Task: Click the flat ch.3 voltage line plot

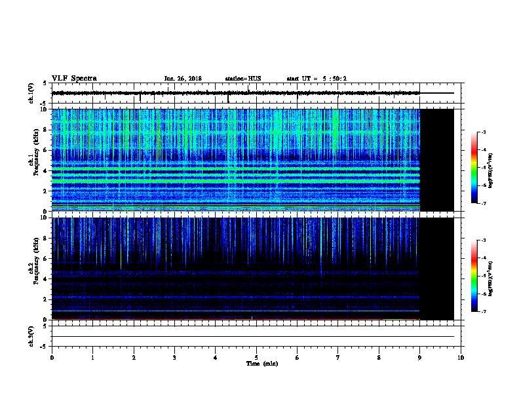Action: (253, 336)
